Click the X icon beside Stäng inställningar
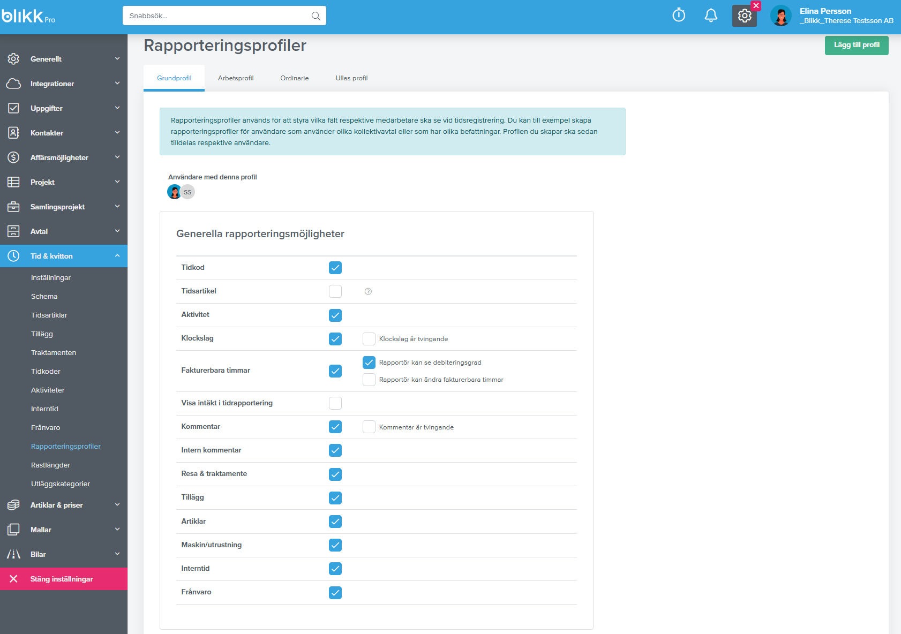Image resolution: width=901 pixels, height=634 pixels. pyautogui.click(x=13, y=579)
